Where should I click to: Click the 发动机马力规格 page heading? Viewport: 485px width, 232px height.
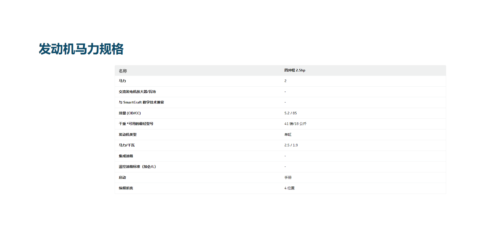coord(81,49)
